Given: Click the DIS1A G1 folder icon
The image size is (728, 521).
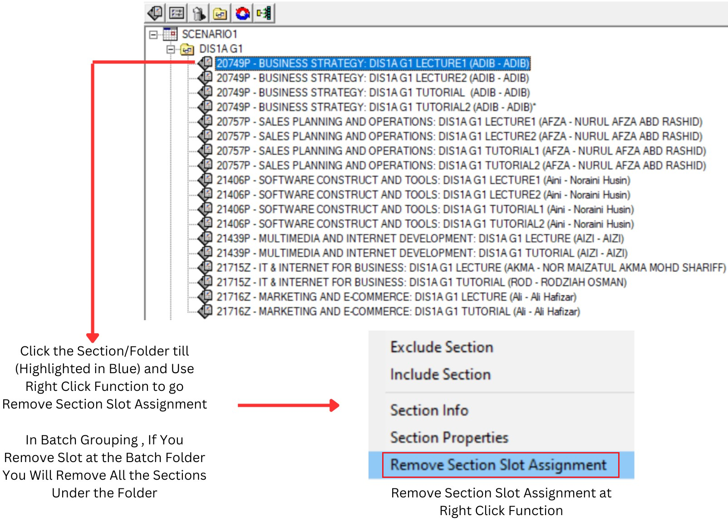Looking at the screenshot, I should (x=187, y=49).
